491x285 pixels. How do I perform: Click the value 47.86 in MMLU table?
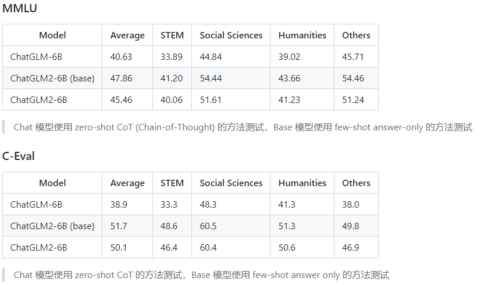(121, 79)
